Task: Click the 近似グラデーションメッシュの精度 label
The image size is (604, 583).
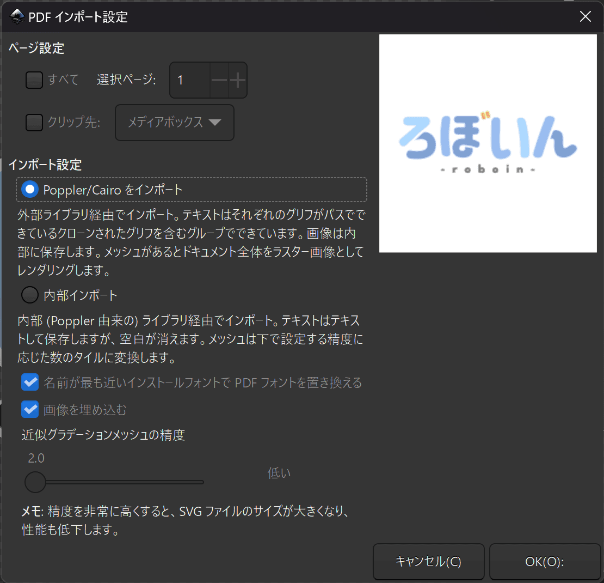Action: pos(103,435)
